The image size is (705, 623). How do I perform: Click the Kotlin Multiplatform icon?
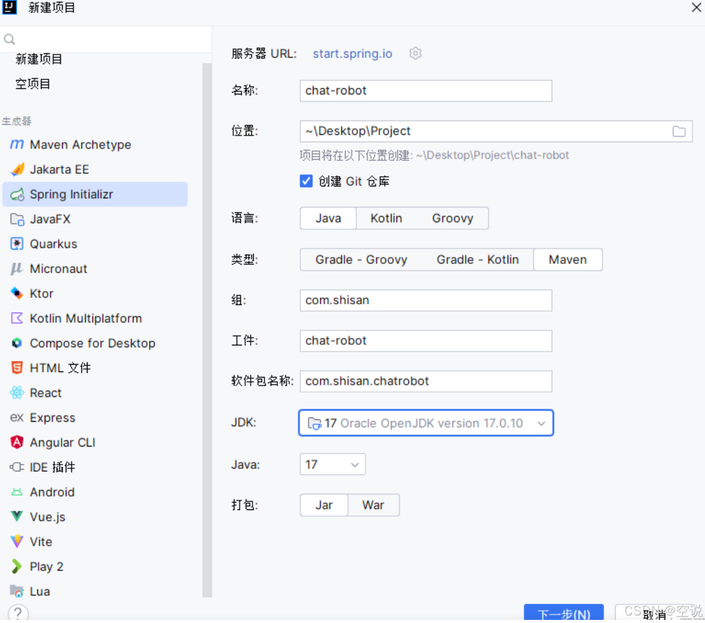click(17, 318)
